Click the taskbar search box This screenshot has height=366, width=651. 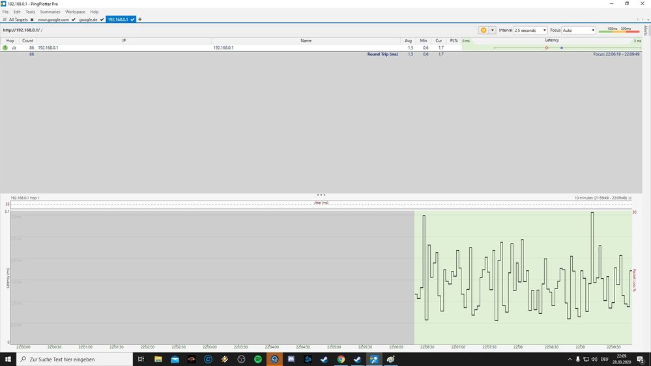click(x=75, y=359)
